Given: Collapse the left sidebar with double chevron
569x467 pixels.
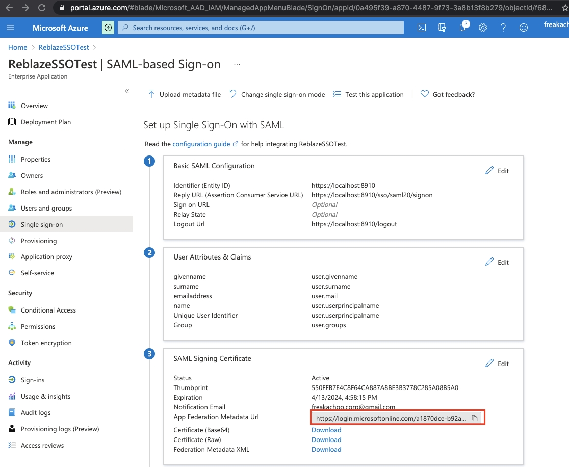Looking at the screenshot, I should 127,91.
